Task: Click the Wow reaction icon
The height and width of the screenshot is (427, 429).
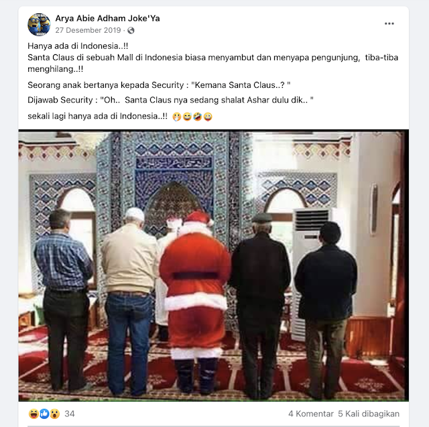Action: click(55, 414)
